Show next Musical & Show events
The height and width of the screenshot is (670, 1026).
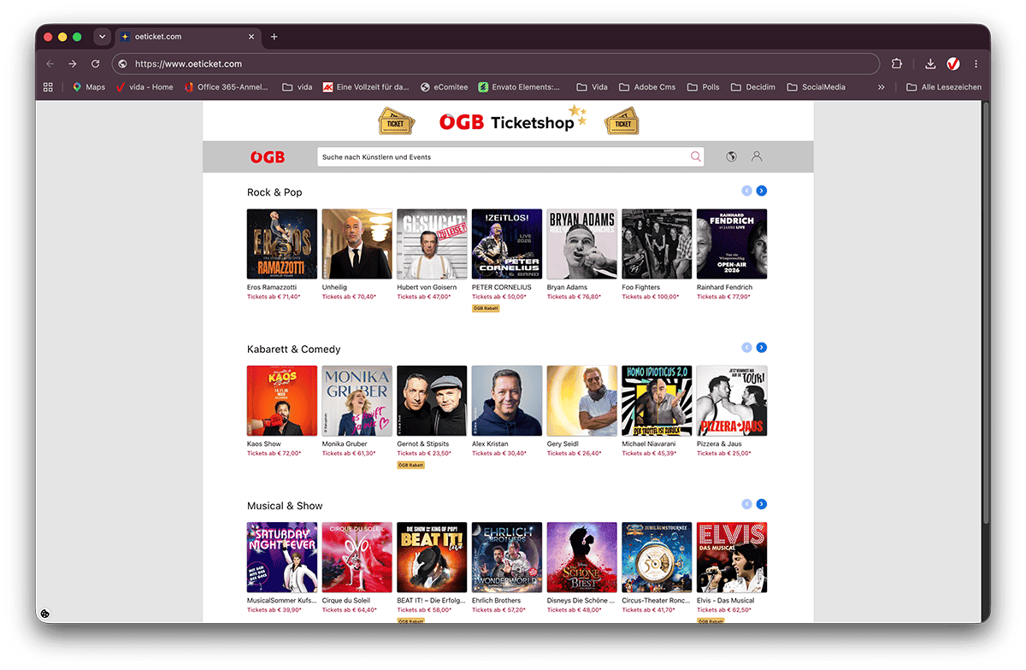click(762, 504)
